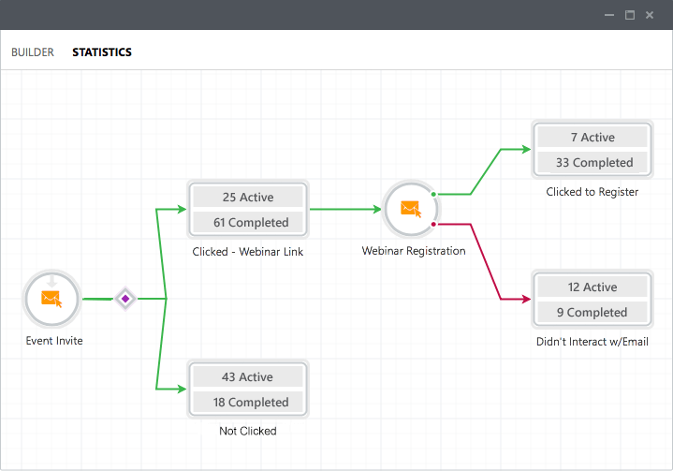Click the 33 Completed count
673x471 pixels.
coord(593,163)
